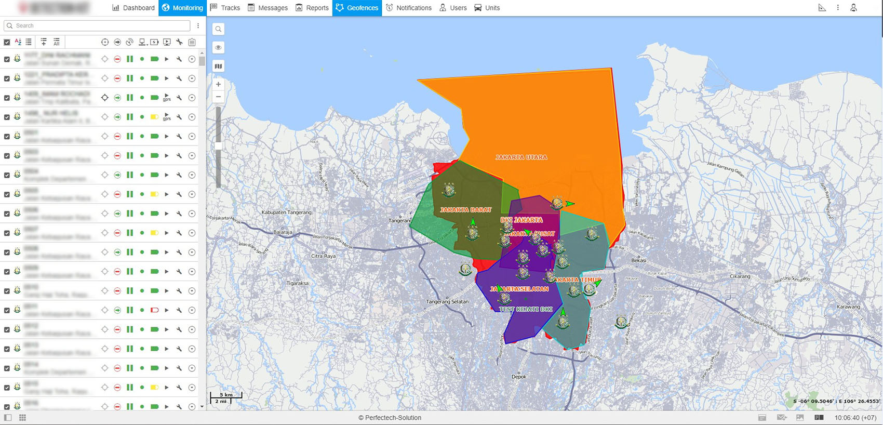Screen dimensions: 883x425
Task: Click the Perfectech-Solution copyright link
Action: pos(390,418)
